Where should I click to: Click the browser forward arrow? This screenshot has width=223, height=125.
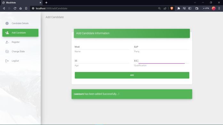pyautogui.click(x=9, y=8)
